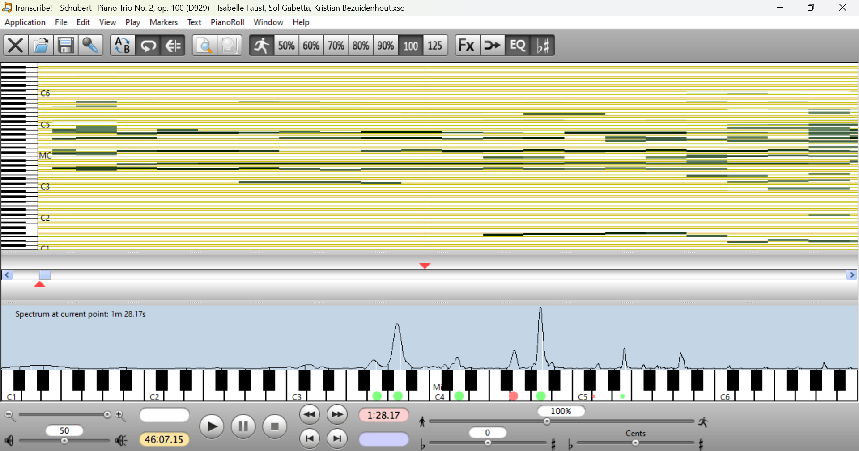The width and height of the screenshot is (859, 451).
Task: Click the zoom-to-selection toolbar icon
Action: click(x=230, y=46)
